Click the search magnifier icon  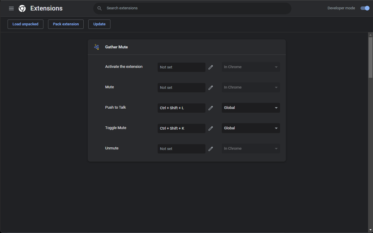tap(100, 8)
